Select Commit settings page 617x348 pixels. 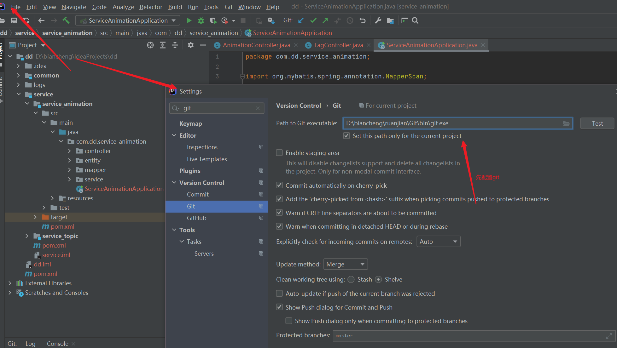click(198, 194)
